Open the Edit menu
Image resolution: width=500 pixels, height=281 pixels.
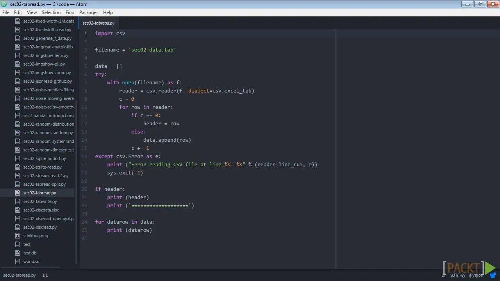click(18, 12)
